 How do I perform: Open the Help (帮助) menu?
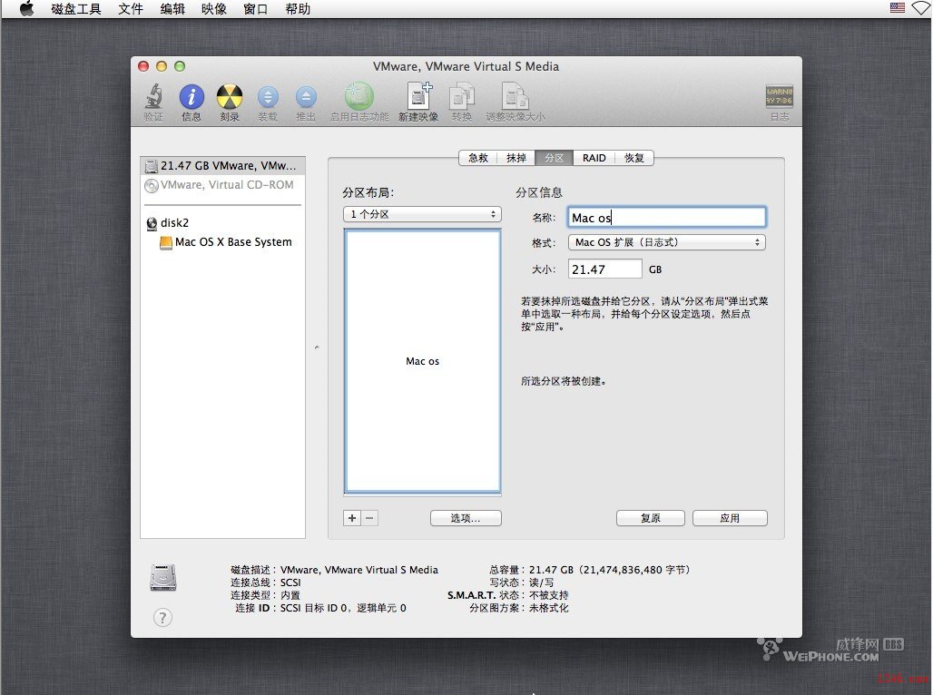click(x=298, y=9)
